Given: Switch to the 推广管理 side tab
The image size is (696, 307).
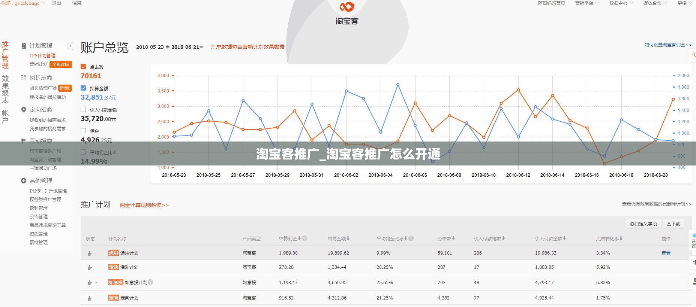Looking at the screenshot, I should tap(5, 55).
